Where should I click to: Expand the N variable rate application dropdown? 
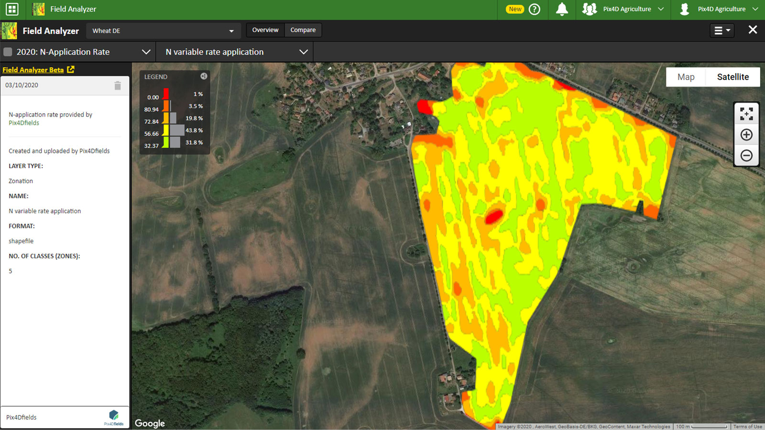(303, 52)
